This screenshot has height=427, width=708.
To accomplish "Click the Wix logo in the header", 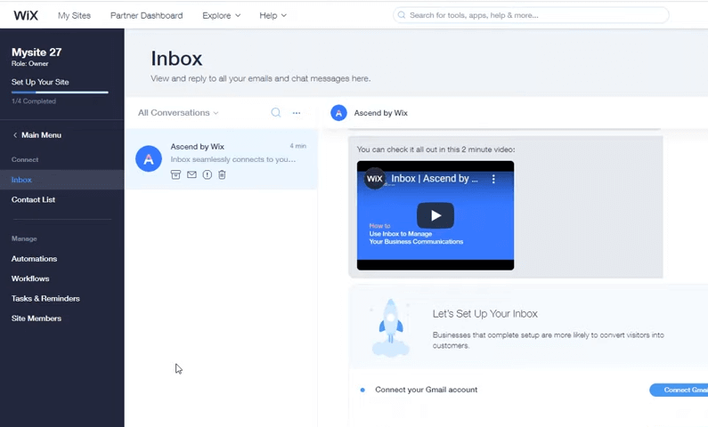I will click(x=26, y=15).
